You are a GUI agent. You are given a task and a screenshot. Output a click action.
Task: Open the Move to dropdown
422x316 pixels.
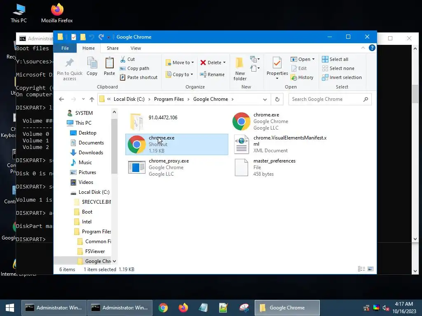click(x=180, y=63)
